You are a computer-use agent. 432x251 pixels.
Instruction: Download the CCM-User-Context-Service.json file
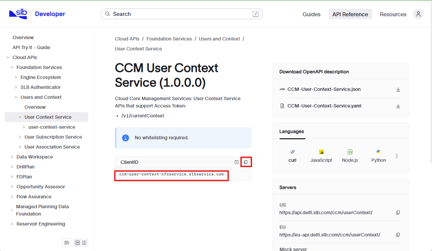click(398, 90)
